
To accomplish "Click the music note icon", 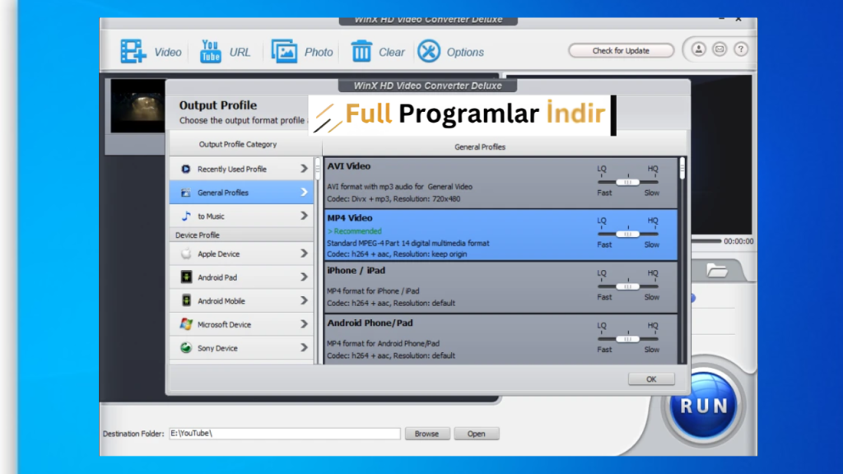I will tap(185, 216).
